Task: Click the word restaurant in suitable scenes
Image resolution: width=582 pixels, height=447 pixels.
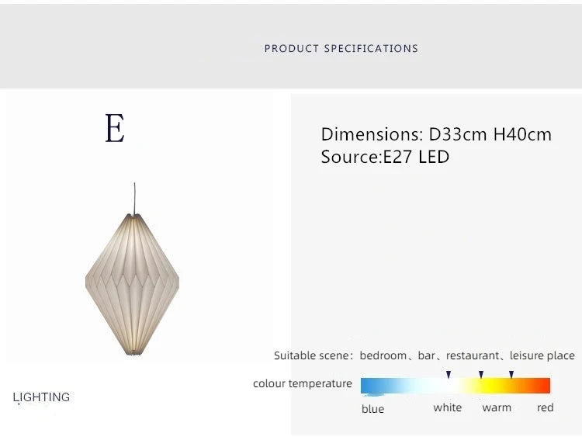Action: point(473,355)
